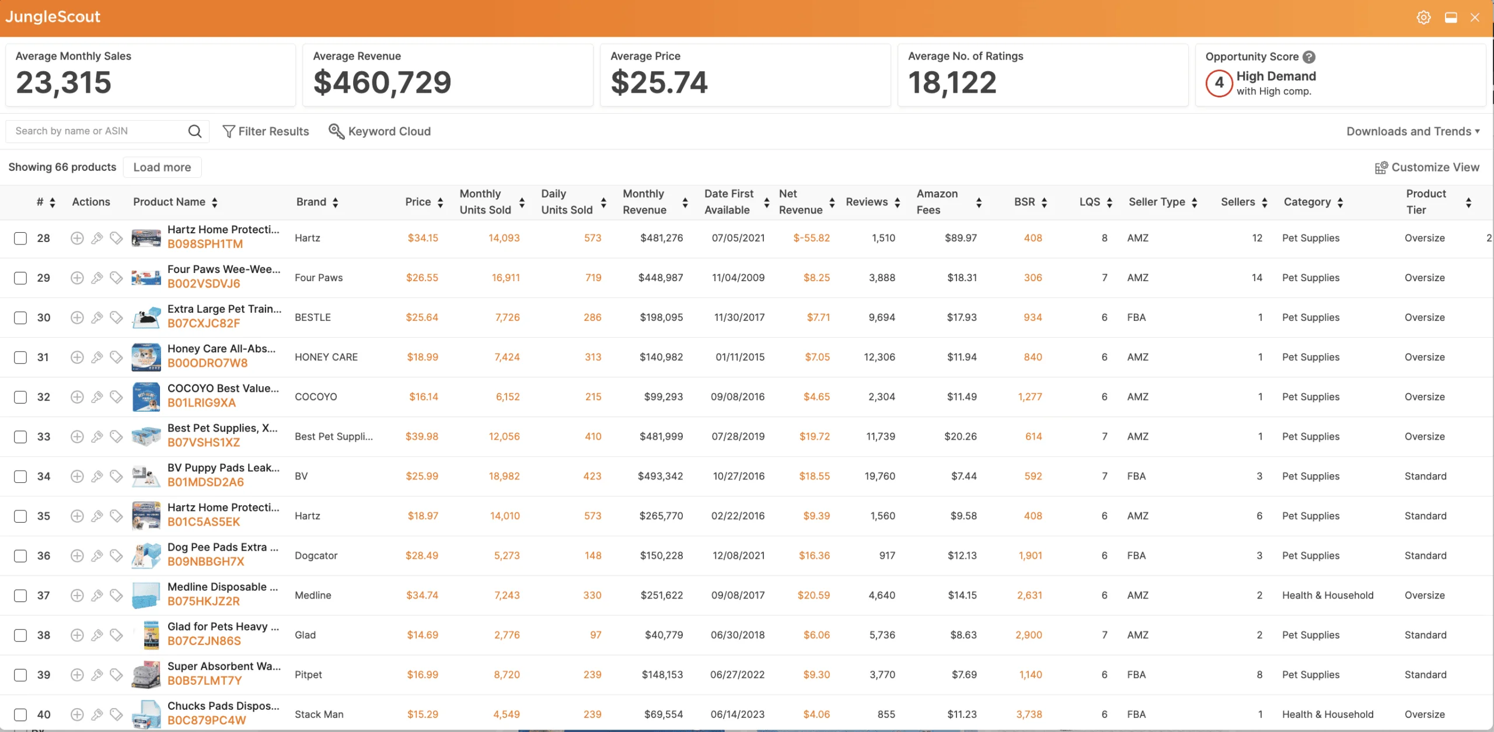Click the search magnifier icon

[195, 131]
